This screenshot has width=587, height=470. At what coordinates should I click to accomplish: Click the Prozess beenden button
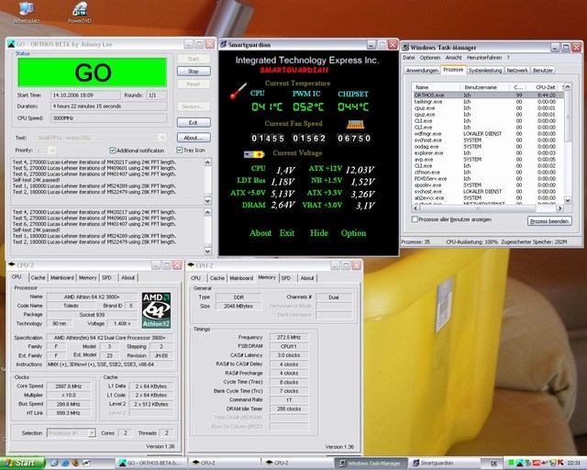(549, 221)
